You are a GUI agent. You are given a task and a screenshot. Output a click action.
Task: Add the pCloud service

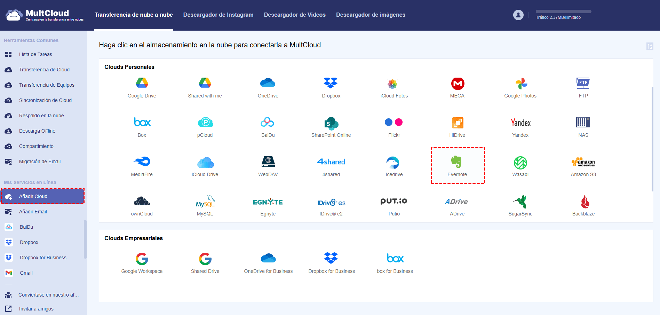click(205, 122)
